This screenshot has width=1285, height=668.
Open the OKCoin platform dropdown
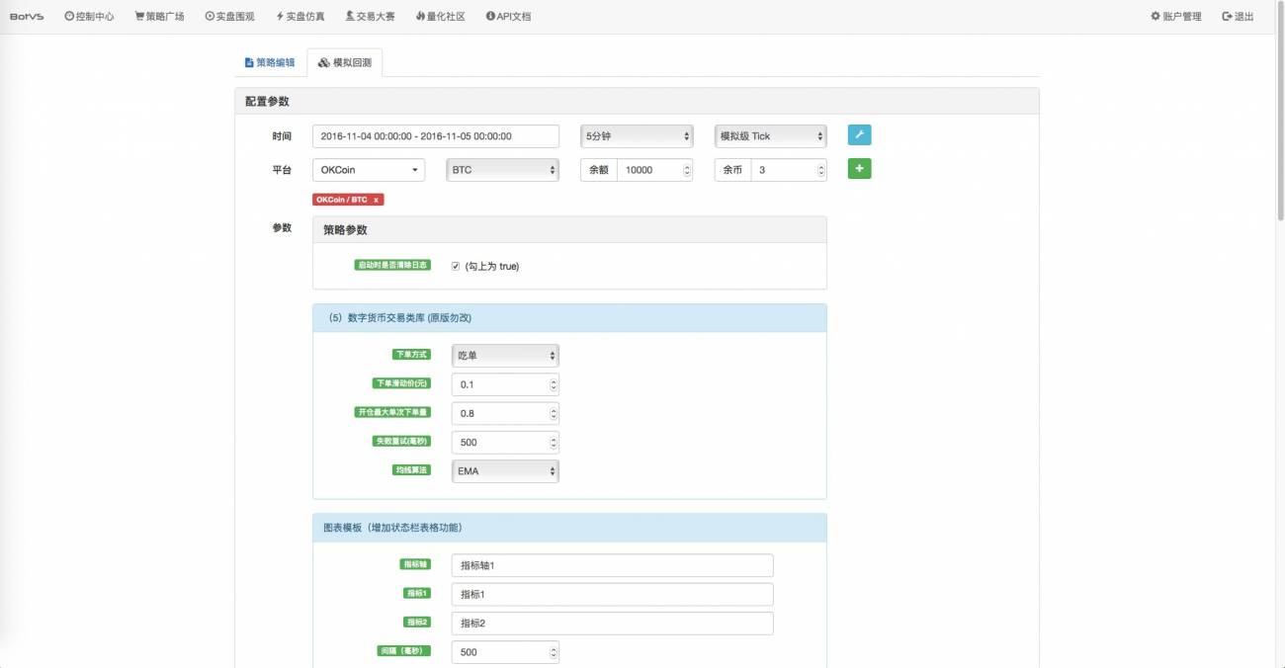369,170
